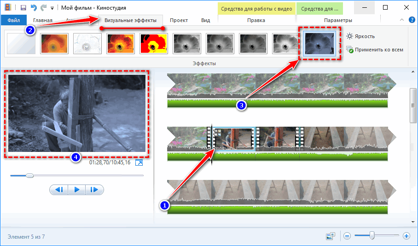Switch to the Вид tab
This screenshot has width=418, height=246.
205,20
